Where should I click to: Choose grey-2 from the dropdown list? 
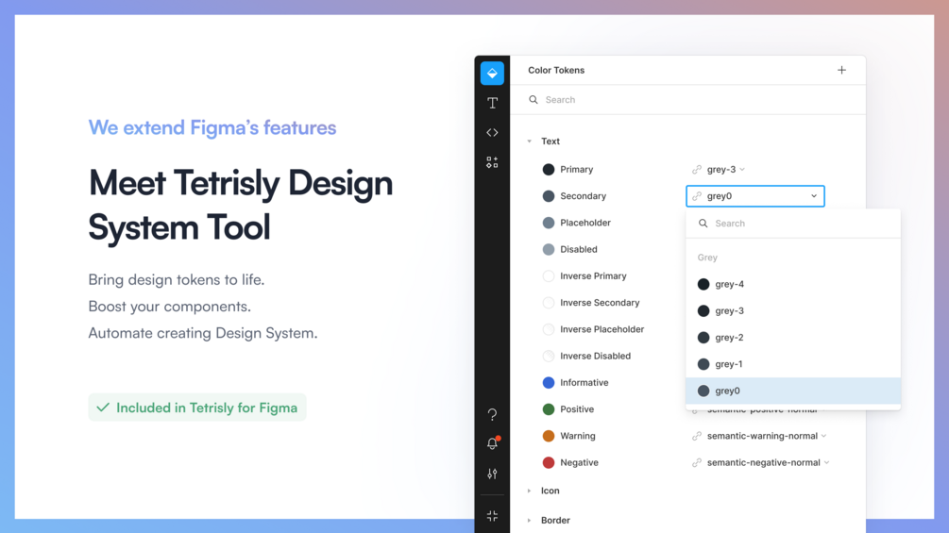tap(793, 337)
